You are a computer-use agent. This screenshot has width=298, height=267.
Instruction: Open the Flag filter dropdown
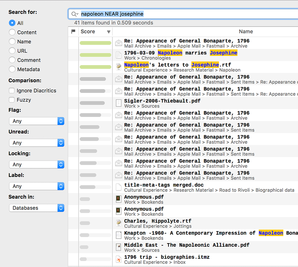tap(36, 121)
